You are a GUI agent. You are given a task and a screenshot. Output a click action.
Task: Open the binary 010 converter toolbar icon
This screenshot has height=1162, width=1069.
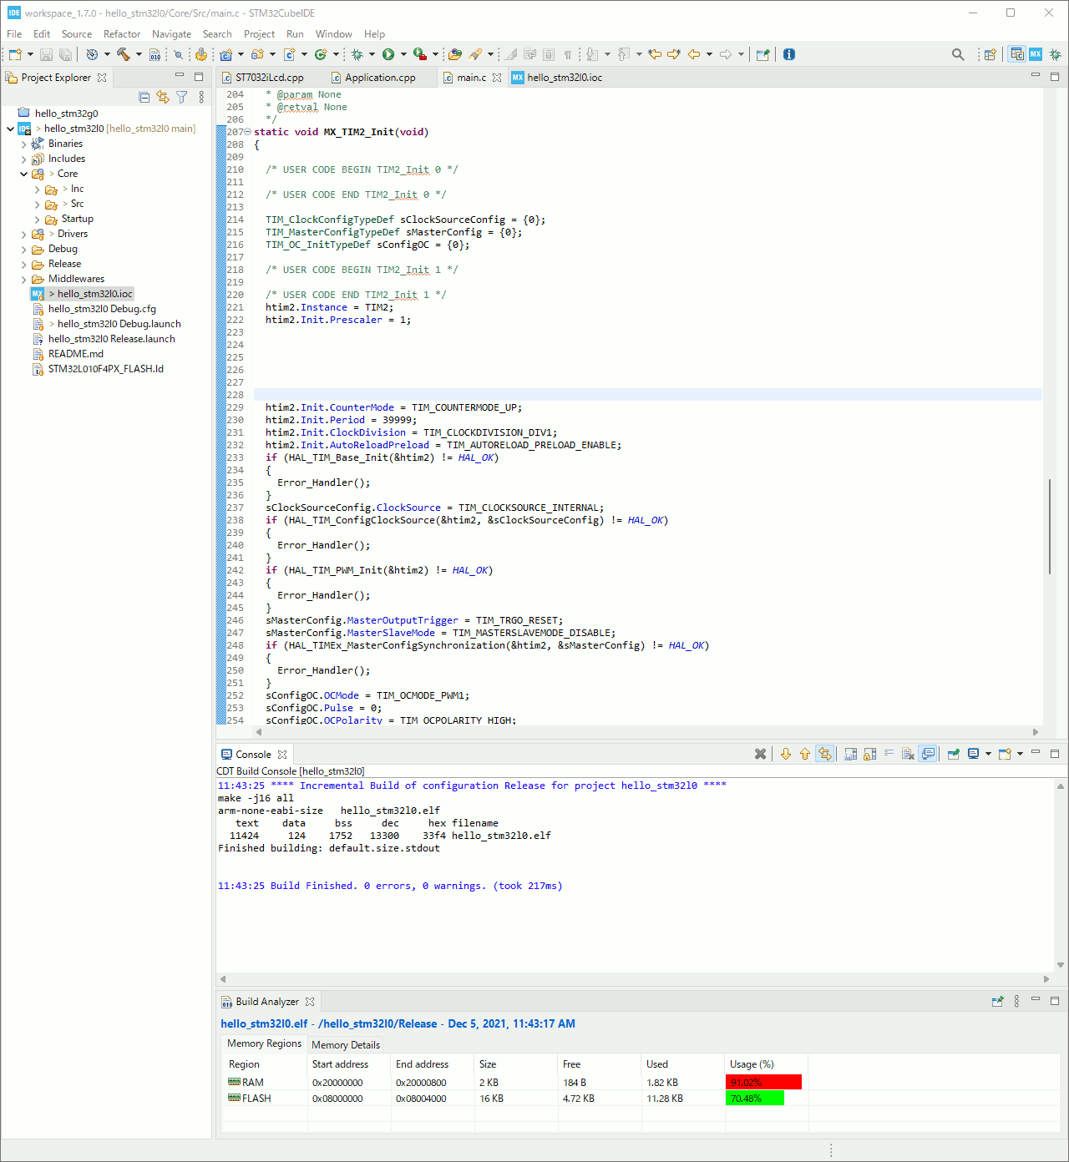pyautogui.click(x=155, y=54)
